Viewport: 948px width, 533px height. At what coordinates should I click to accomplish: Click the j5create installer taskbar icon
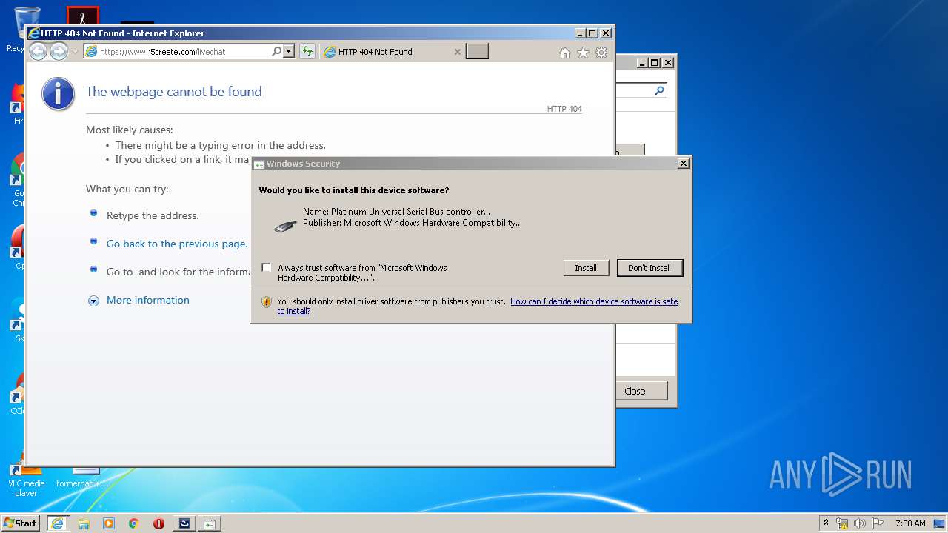[x=184, y=523]
